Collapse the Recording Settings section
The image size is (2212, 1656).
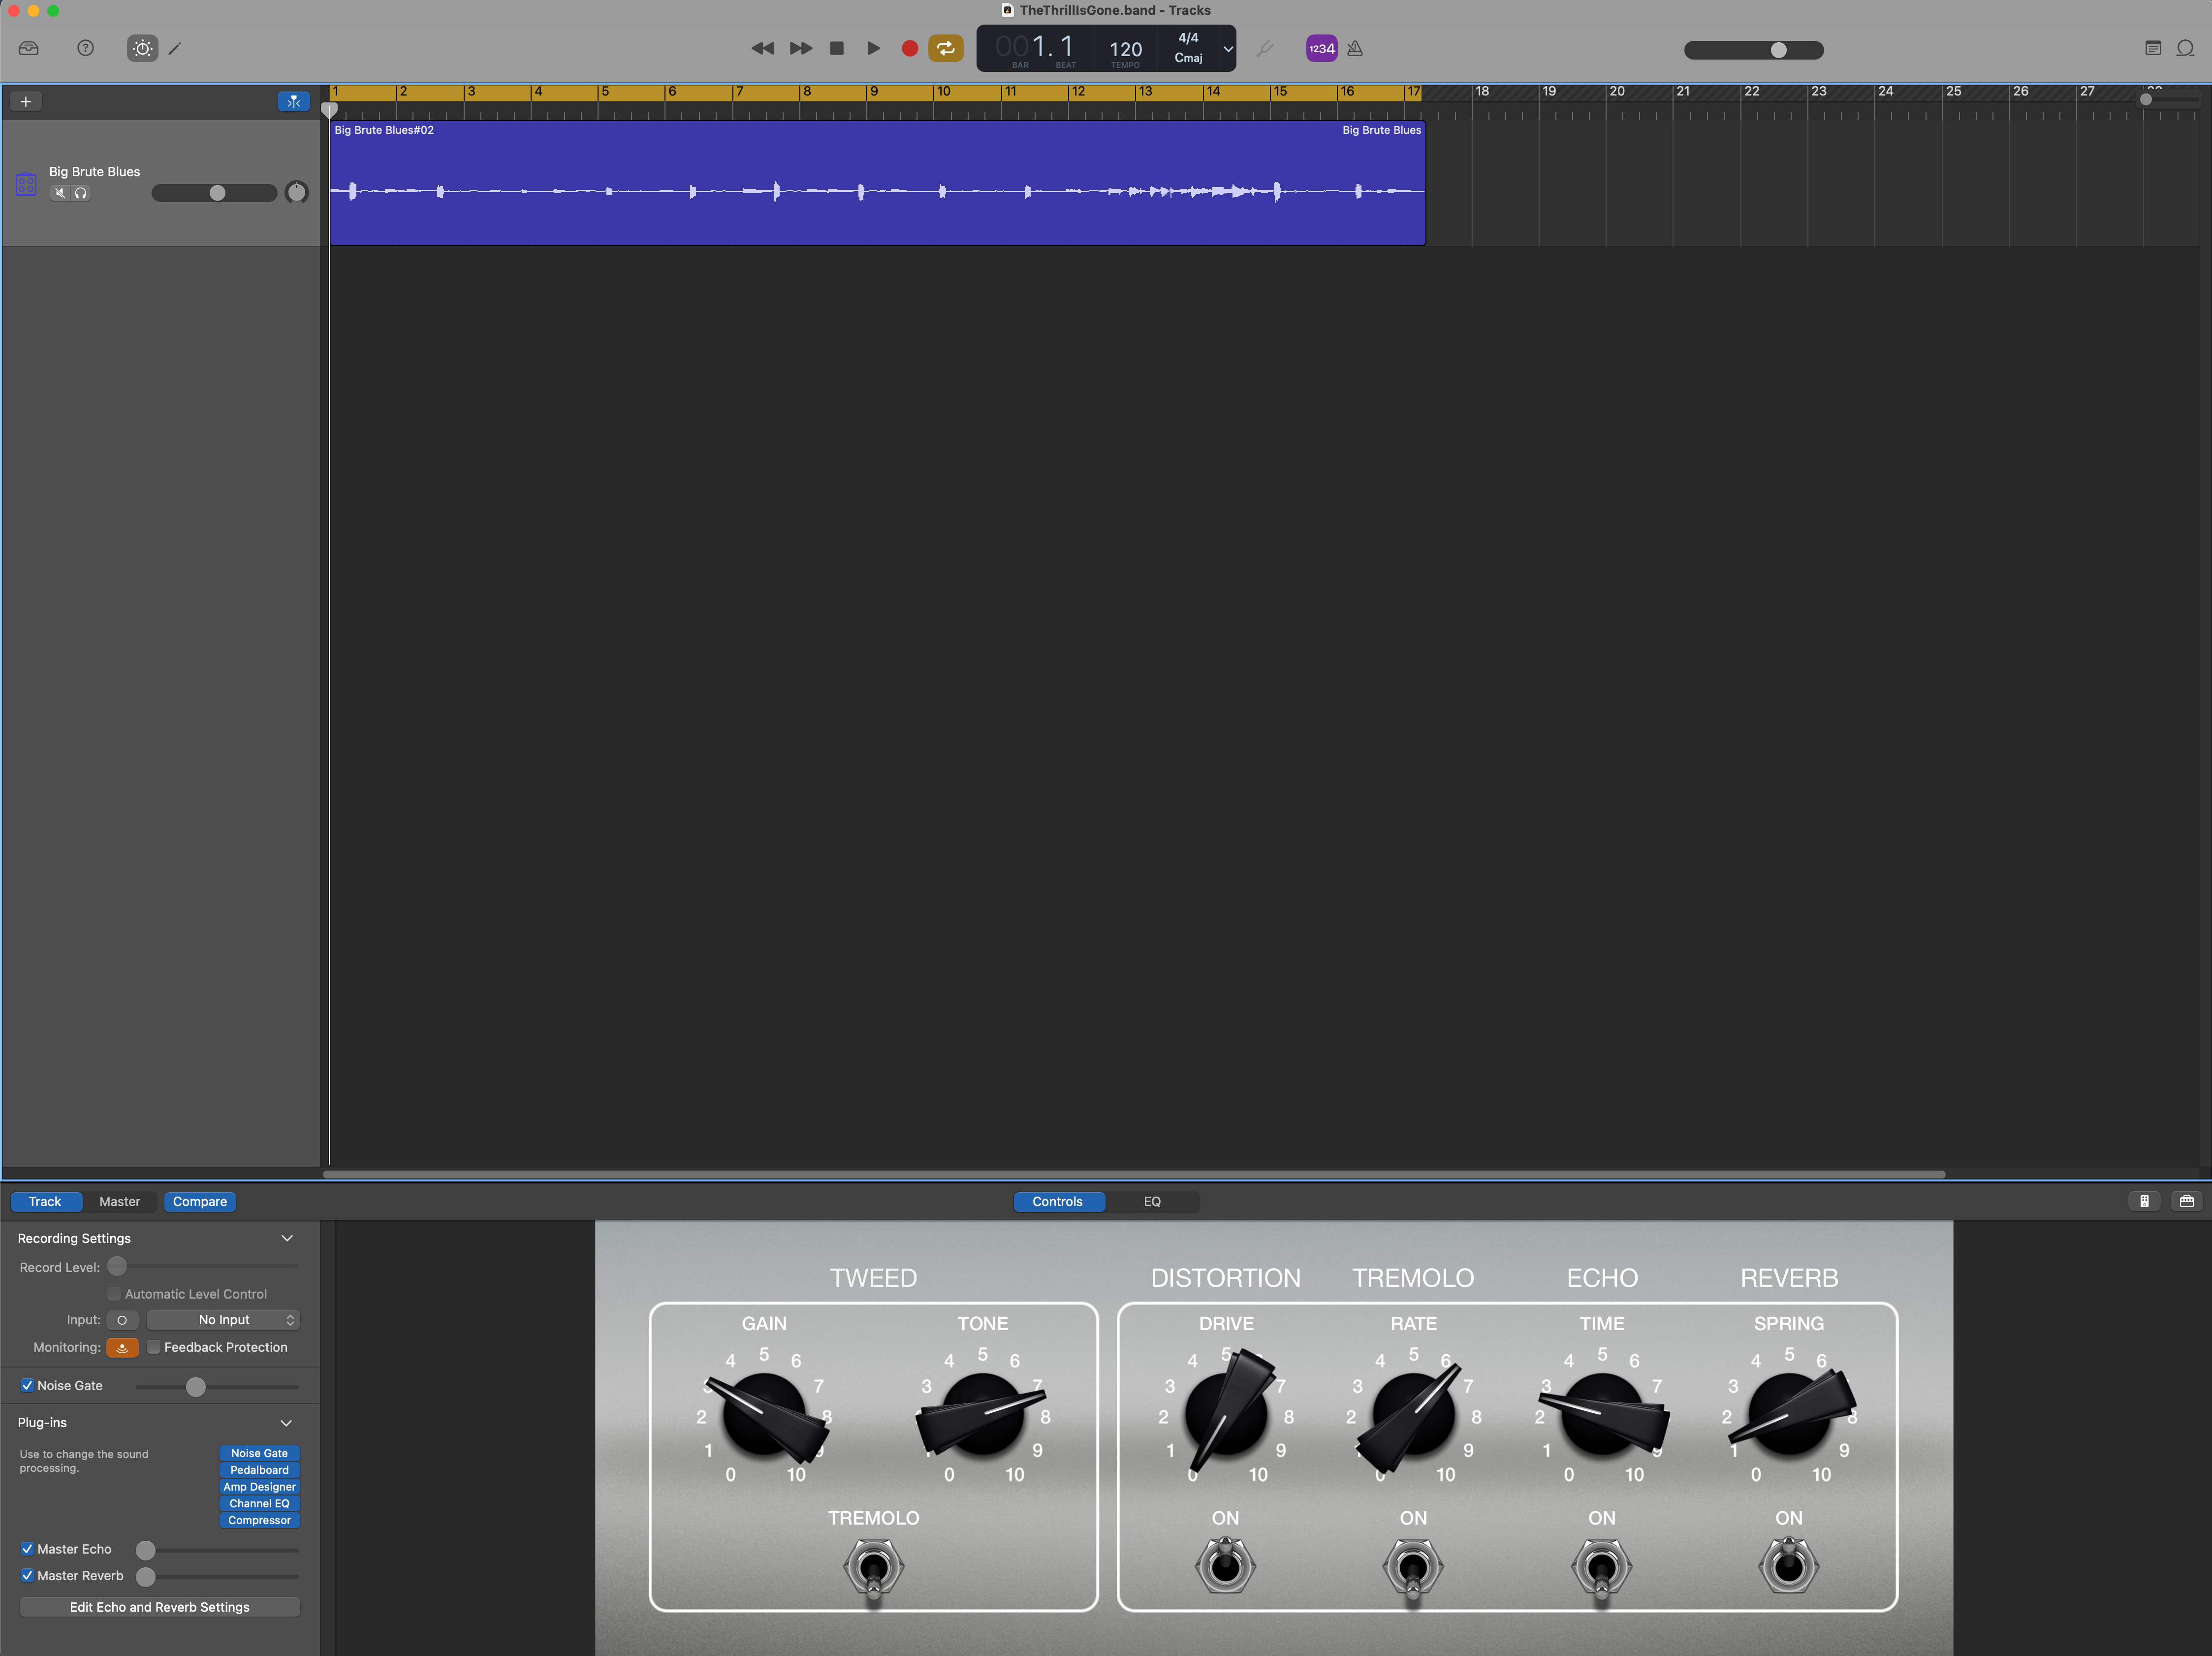(287, 1238)
